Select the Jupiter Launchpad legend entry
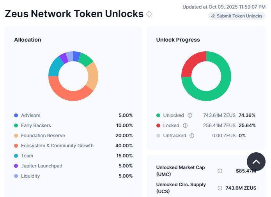This screenshot has width=271, height=197. click(41, 166)
